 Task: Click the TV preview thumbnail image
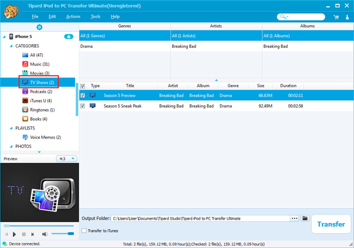(x=40, y=192)
